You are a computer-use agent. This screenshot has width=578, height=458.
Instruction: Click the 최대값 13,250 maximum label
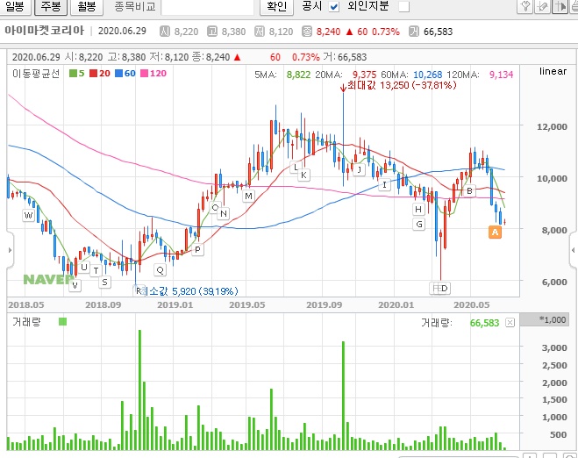point(403,85)
